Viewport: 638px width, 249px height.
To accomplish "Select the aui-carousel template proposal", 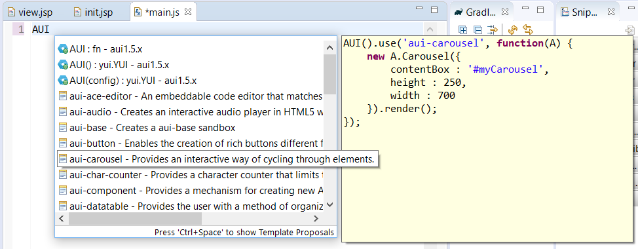I will (218, 159).
